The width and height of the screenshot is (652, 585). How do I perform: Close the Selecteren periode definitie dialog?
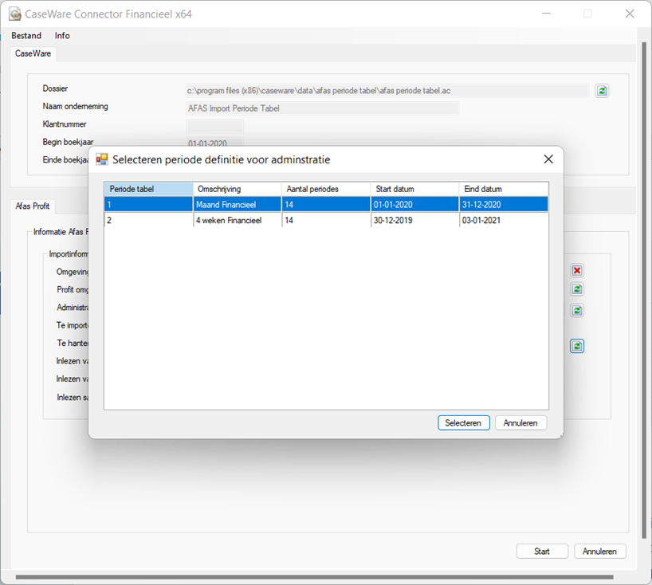pos(548,159)
